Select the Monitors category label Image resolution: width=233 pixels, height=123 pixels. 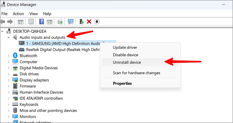pyautogui.click(x=28, y=117)
